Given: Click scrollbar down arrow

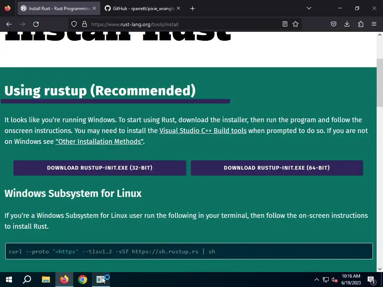Looking at the screenshot, I should click(380, 269).
